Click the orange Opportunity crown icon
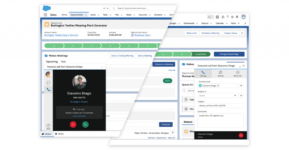The image size is (289, 151). pyautogui.click(x=47, y=25)
